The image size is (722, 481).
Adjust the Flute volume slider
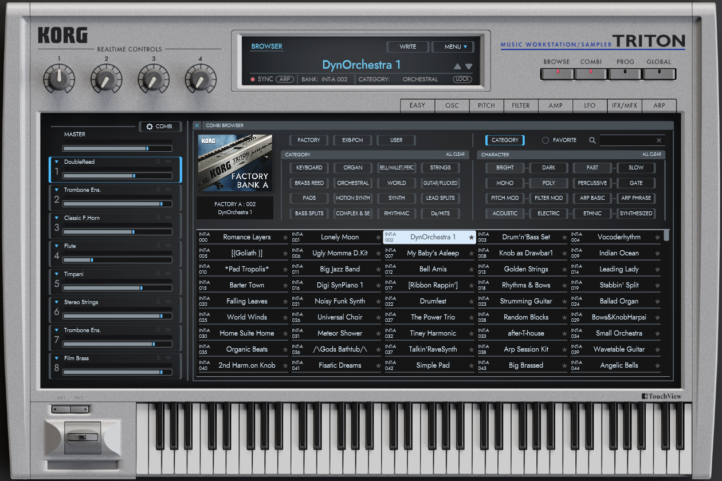pos(117,260)
